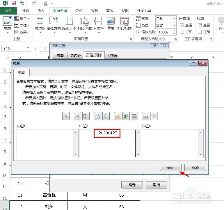The height and width of the screenshot is (210, 224).
Task: Open the Height (高度) dropdown
Action: (x=174, y=25)
